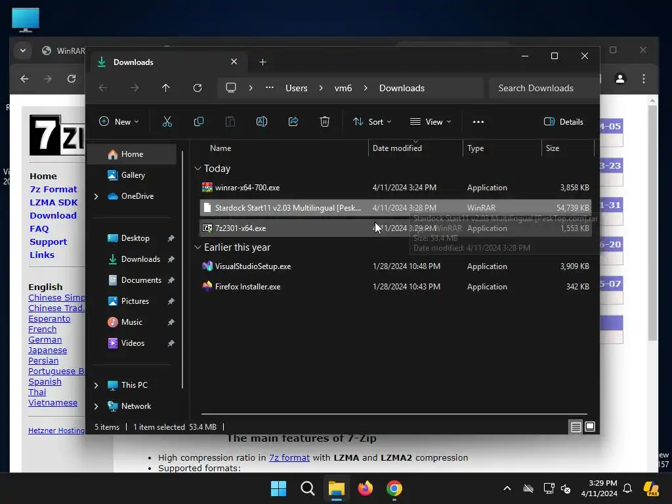Image resolution: width=672 pixels, height=504 pixels.
Task: Open Music quick access folder
Action: pos(132,322)
